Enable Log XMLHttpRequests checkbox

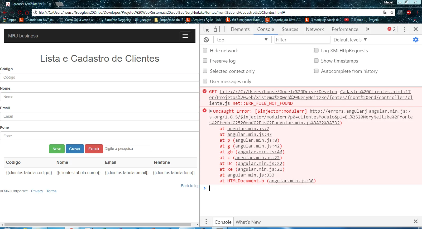316,50
